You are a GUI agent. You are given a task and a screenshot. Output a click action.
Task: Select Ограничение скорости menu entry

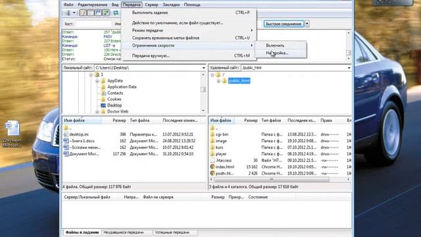[x=189, y=45]
